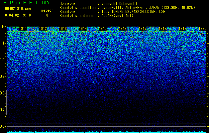Click the kHz axis unit label
This screenshot has height=133, width=209.
click(3, 27)
